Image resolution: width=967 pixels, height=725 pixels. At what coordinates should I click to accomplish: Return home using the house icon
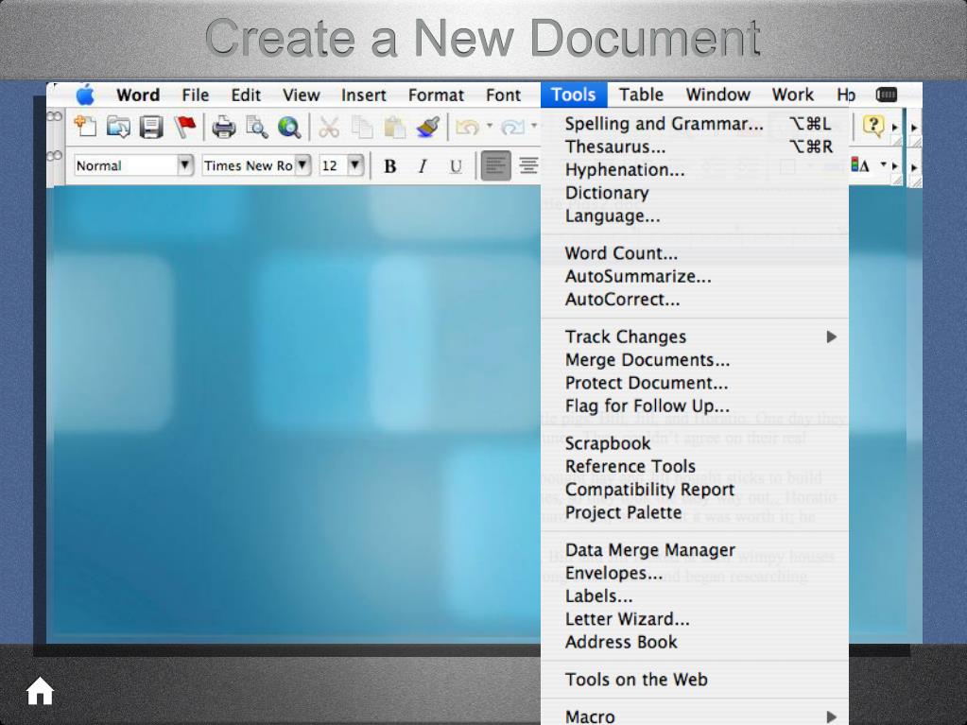(40, 690)
